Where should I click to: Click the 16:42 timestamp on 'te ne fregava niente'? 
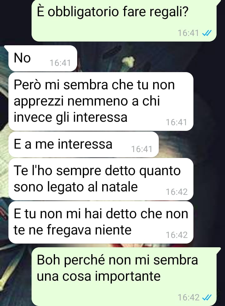[x=177, y=235]
